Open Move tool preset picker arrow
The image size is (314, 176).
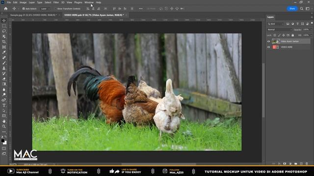[x=19, y=9]
